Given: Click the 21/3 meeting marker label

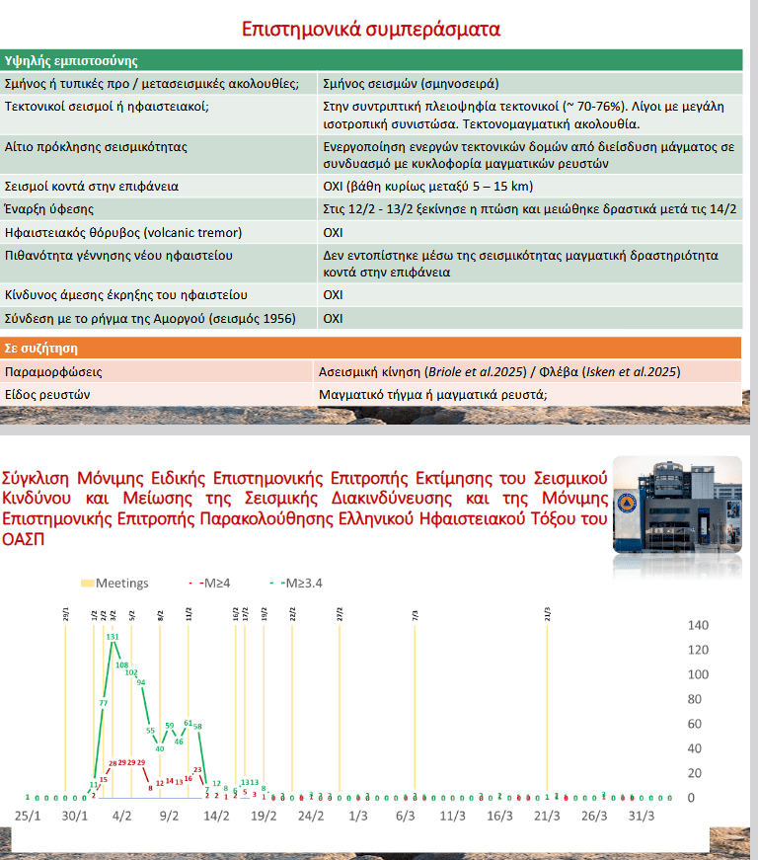Looking at the screenshot, I should click(x=547, y=613).
